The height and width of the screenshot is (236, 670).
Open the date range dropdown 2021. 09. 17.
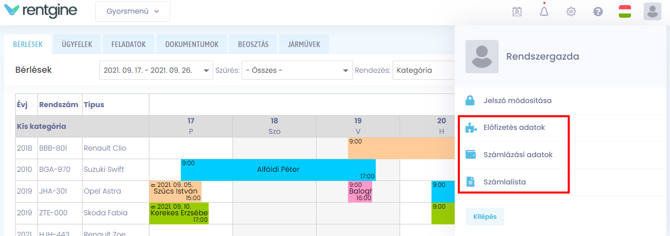(x=156, y=70)
